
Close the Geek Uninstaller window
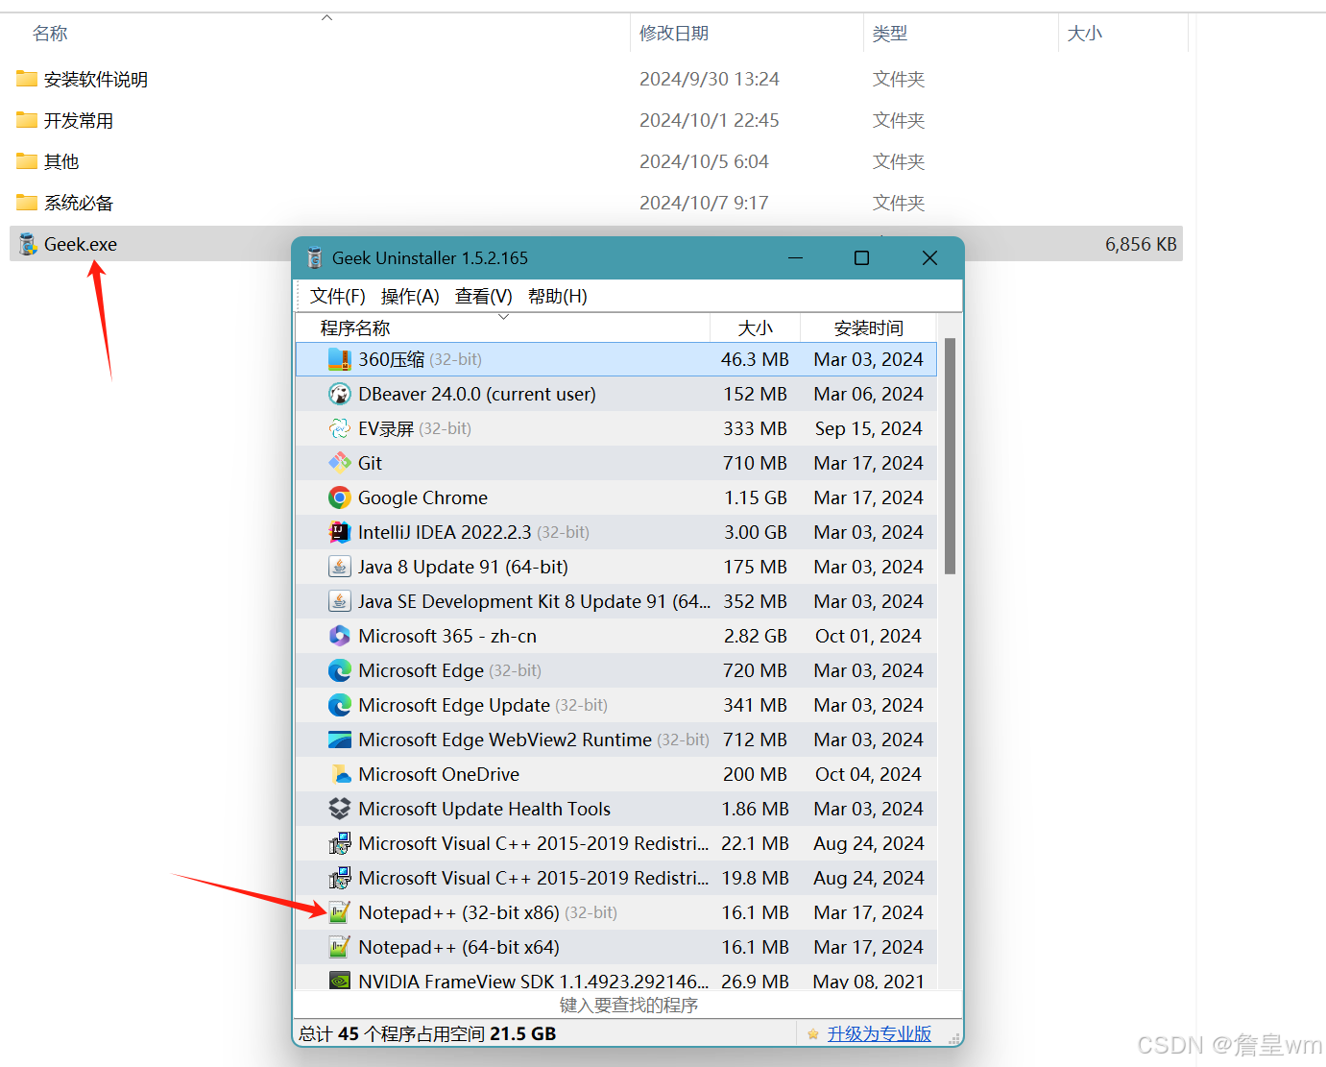tap(929, 258)
